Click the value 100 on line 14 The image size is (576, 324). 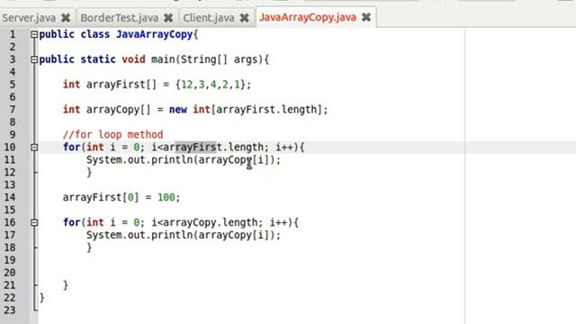coord(166,197)
